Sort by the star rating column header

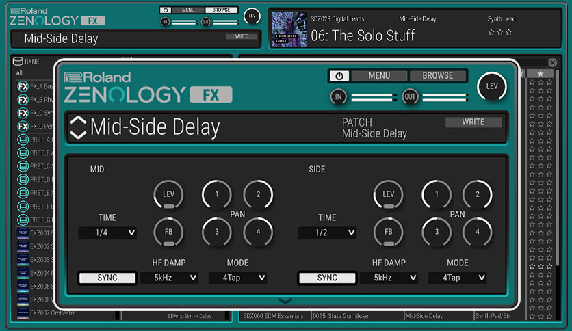coord(541,74)
